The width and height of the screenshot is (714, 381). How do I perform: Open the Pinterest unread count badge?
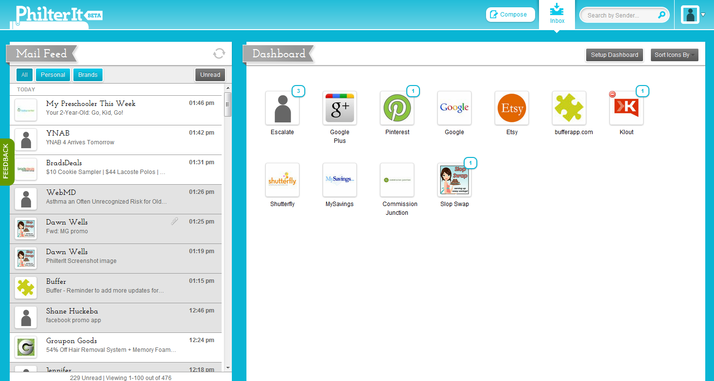pyautogui.click(x=413, y=91)
